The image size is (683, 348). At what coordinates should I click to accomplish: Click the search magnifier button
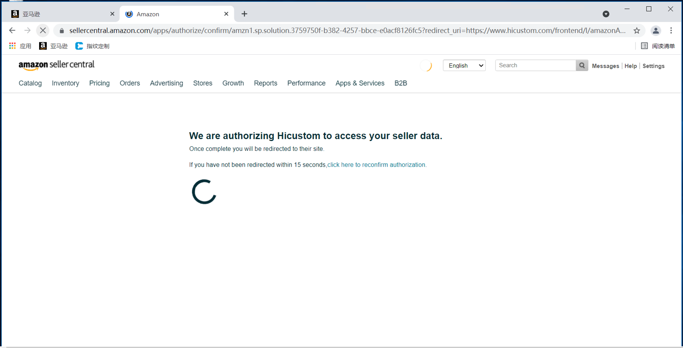[x=582, y=65]
